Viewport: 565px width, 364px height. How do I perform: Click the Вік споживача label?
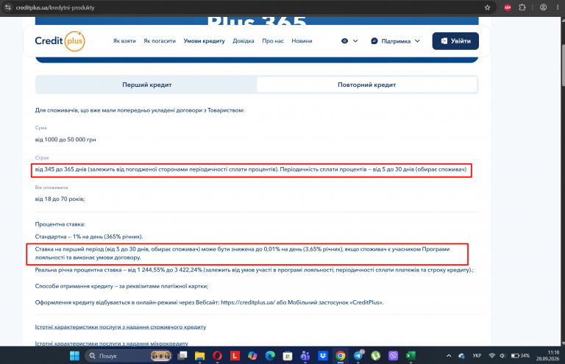(51, 188)
